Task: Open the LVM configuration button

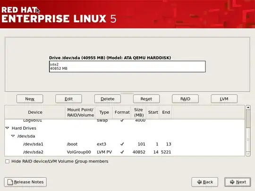Action: (224, 99)
